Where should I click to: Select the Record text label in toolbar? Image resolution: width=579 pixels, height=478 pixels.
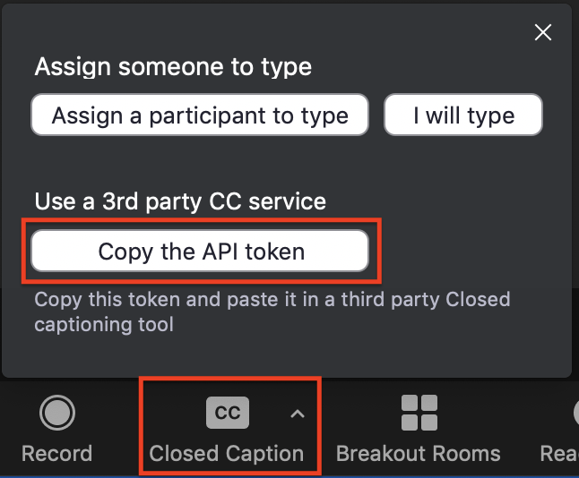pos(57,454)
